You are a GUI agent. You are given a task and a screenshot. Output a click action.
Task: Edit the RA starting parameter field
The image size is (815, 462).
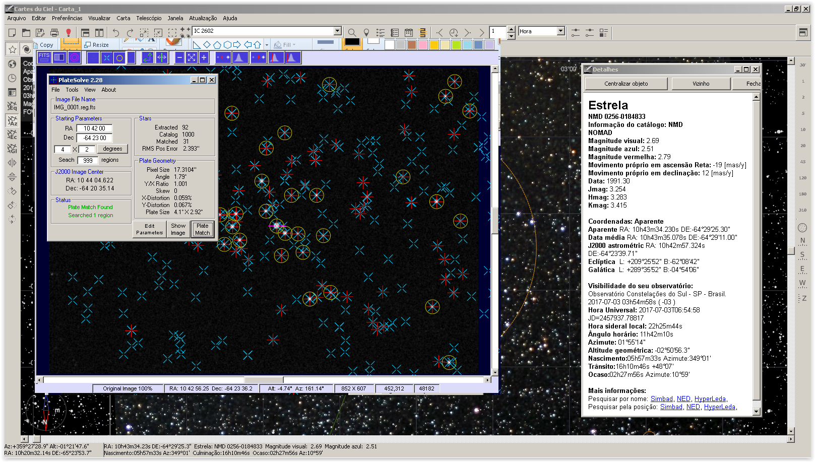pos(94,128)
